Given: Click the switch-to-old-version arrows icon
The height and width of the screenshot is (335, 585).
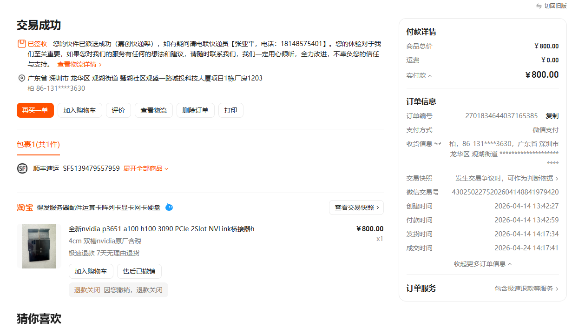Looking at the screenshot, I should click(x=539, y=6).
